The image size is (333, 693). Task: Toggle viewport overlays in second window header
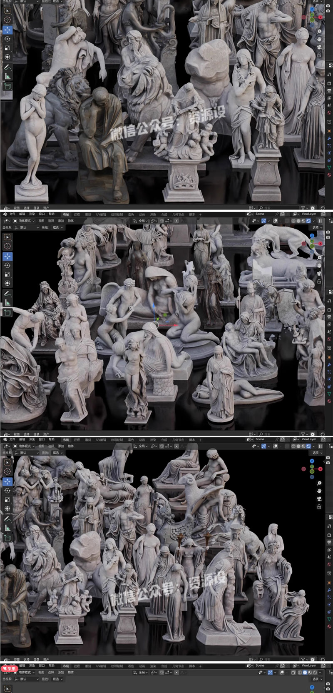[276, 221]
